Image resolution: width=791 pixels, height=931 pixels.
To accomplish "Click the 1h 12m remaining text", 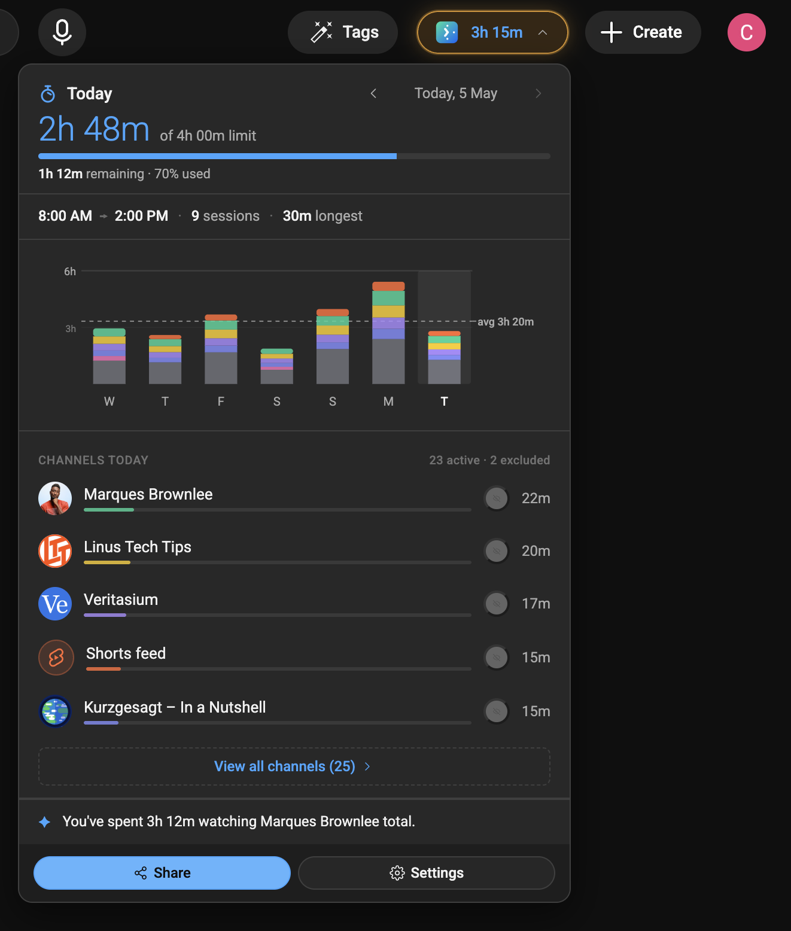I will [x=91, y=174].
